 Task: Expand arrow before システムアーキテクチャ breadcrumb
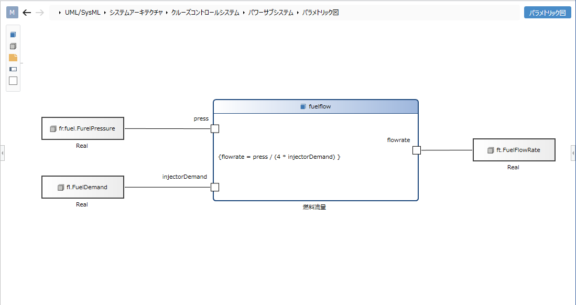pos(105,13)
